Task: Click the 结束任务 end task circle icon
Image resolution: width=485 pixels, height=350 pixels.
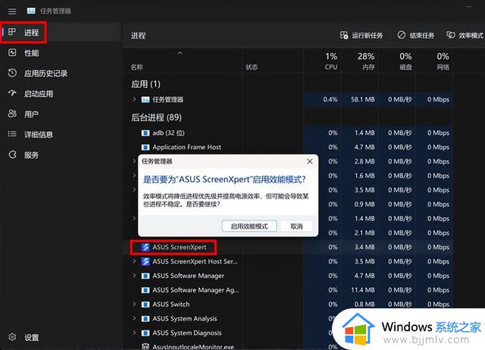Action: [402, 35]
